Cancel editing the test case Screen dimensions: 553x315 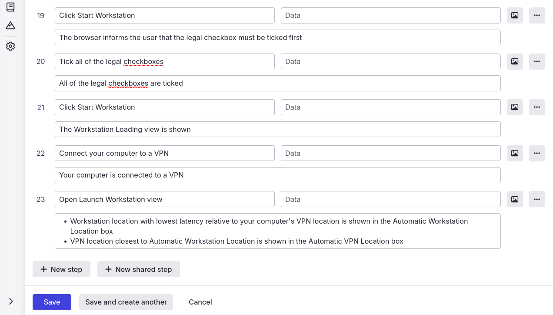point(200,302)
